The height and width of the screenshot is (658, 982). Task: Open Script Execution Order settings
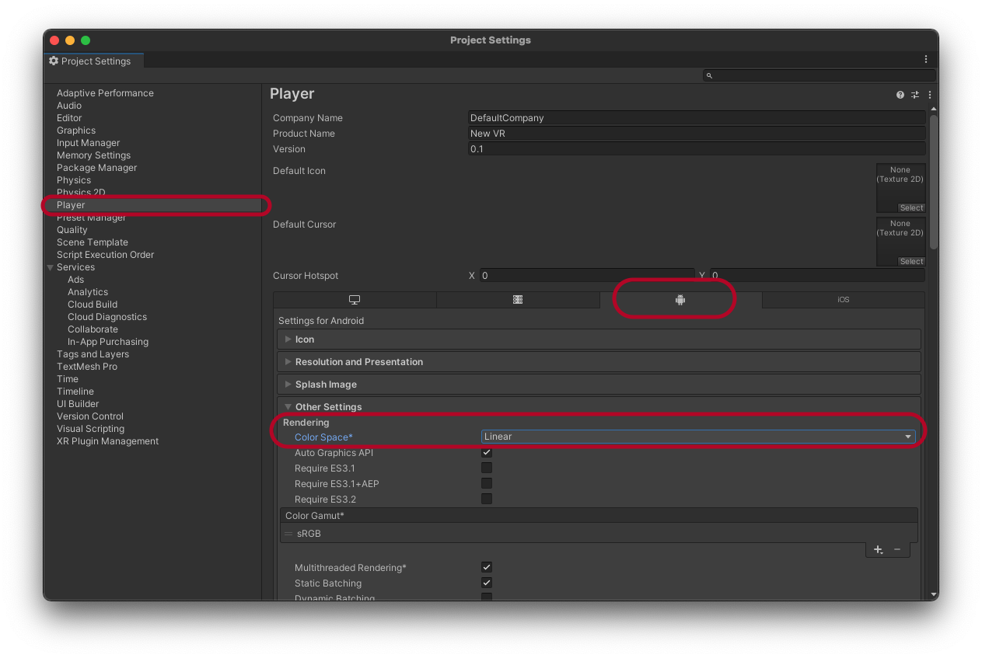pos(105,255)
